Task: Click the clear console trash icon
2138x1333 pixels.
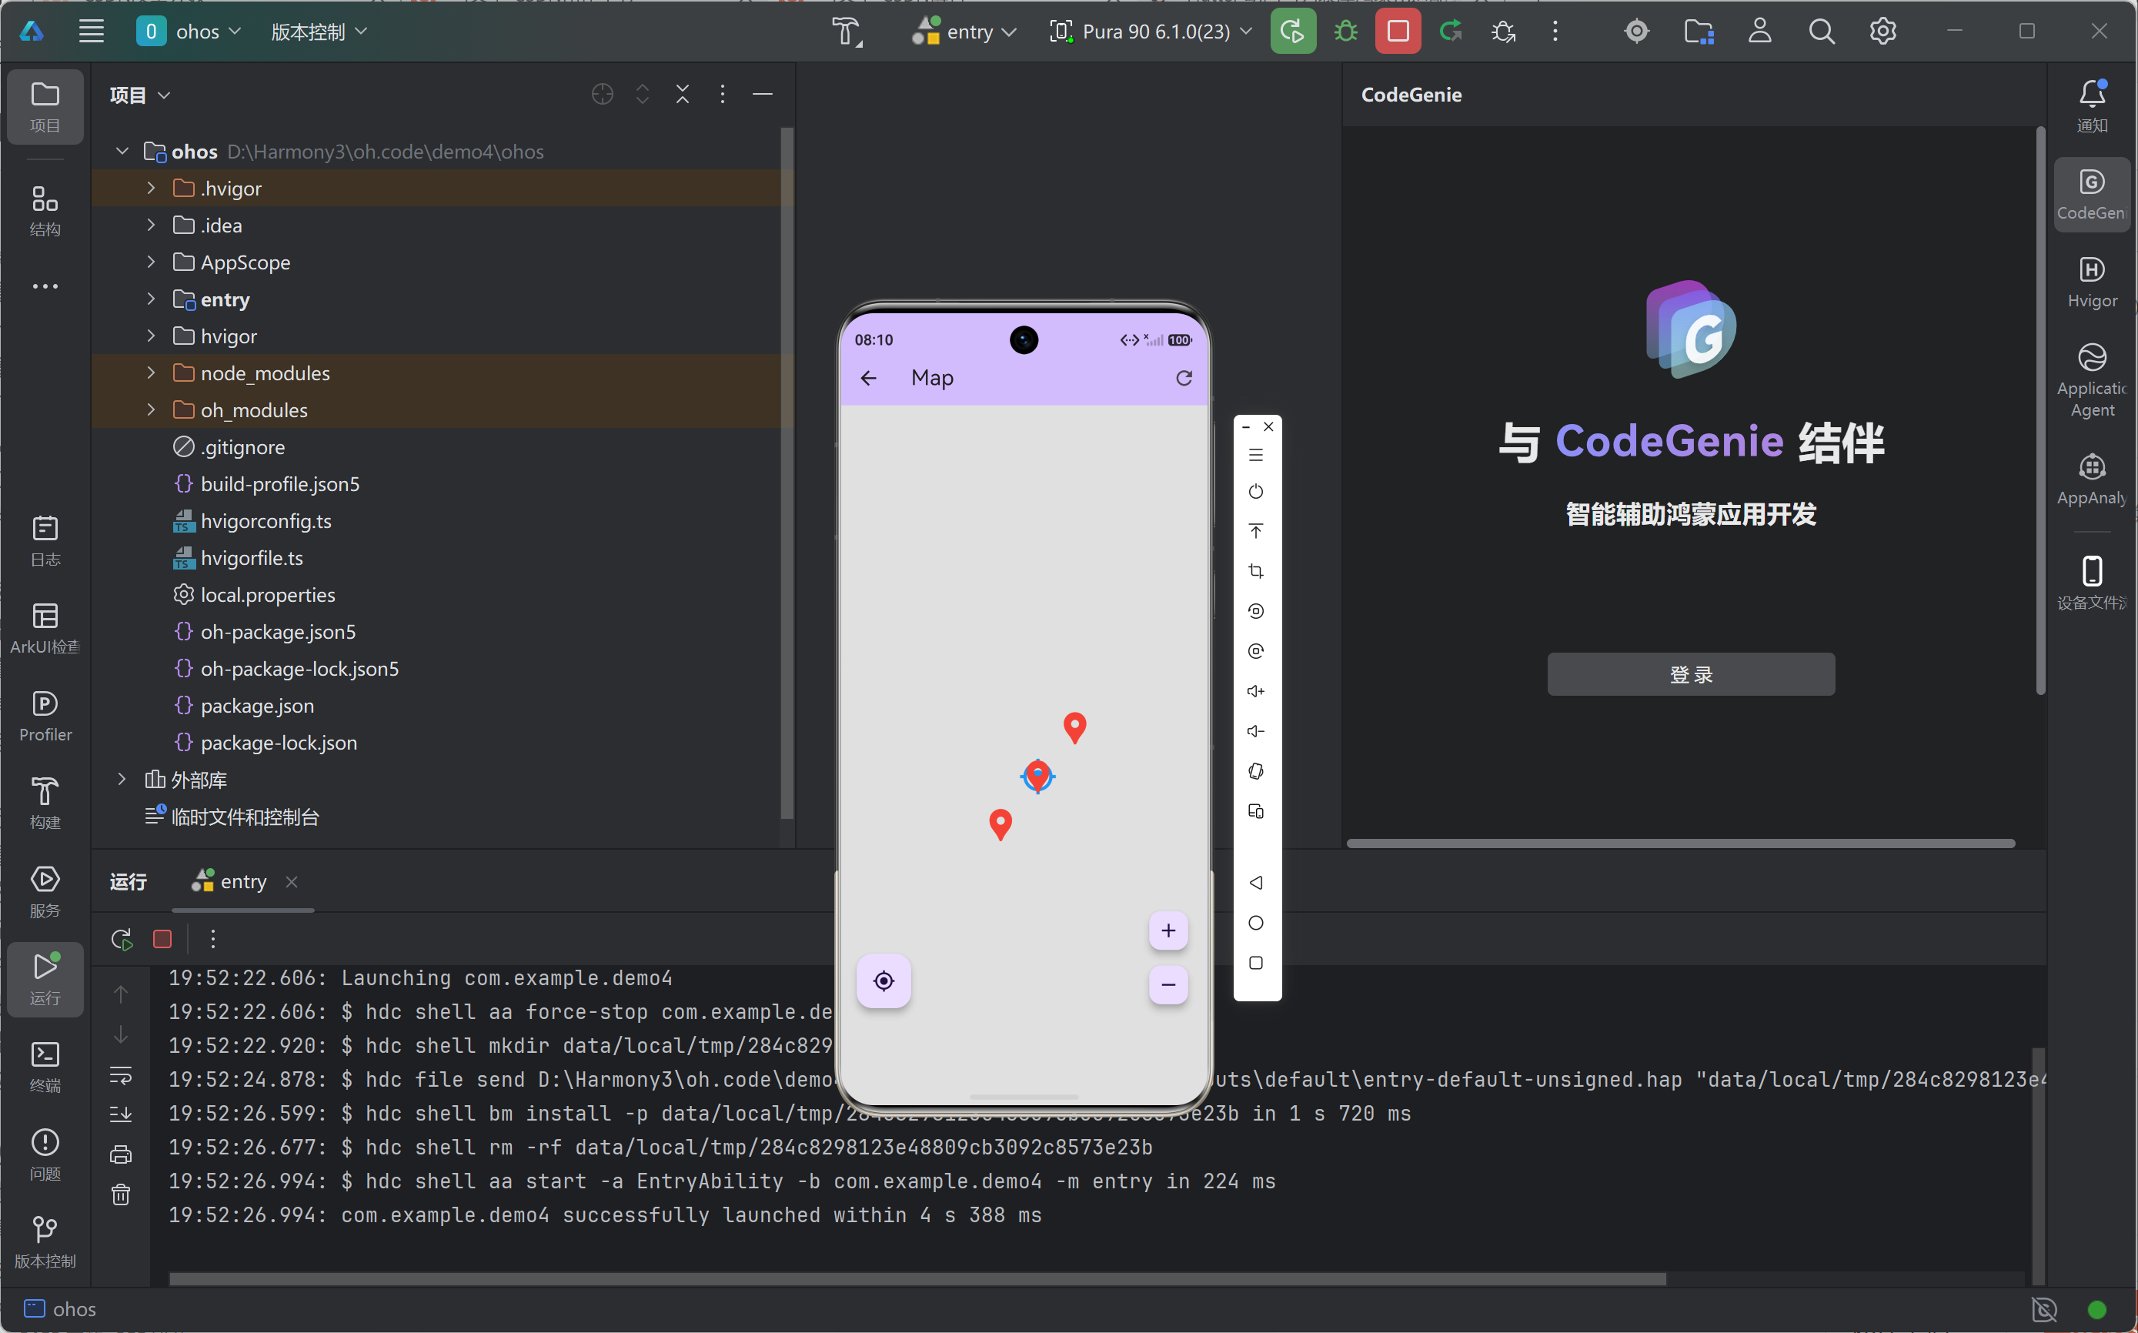Action: click(121, 1194)
